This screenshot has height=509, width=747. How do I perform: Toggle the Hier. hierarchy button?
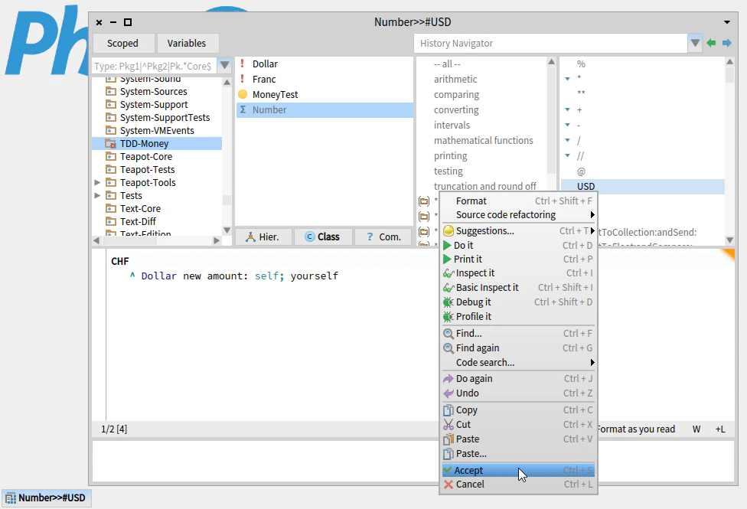pos(263,237)
